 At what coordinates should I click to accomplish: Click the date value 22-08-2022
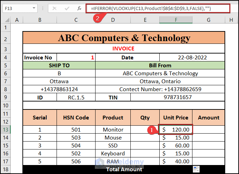pyautogui.click(x=192, y=58)
